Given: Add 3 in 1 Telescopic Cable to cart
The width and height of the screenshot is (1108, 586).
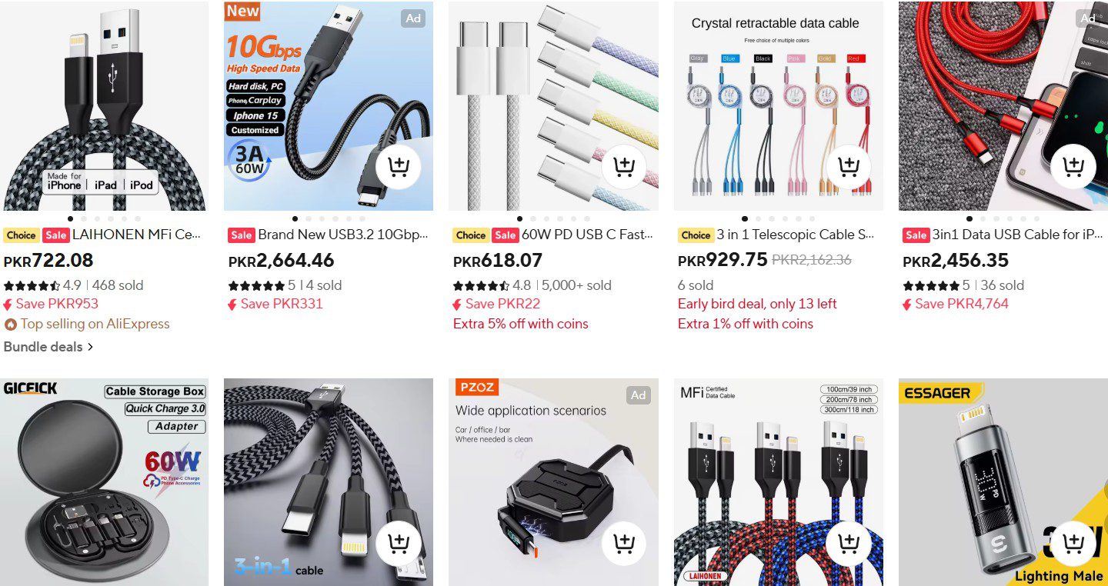Looking at the screenshot, I should coord(849,166).
